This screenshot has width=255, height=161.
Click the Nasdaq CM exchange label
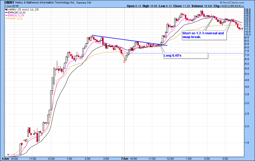[84, 3]
